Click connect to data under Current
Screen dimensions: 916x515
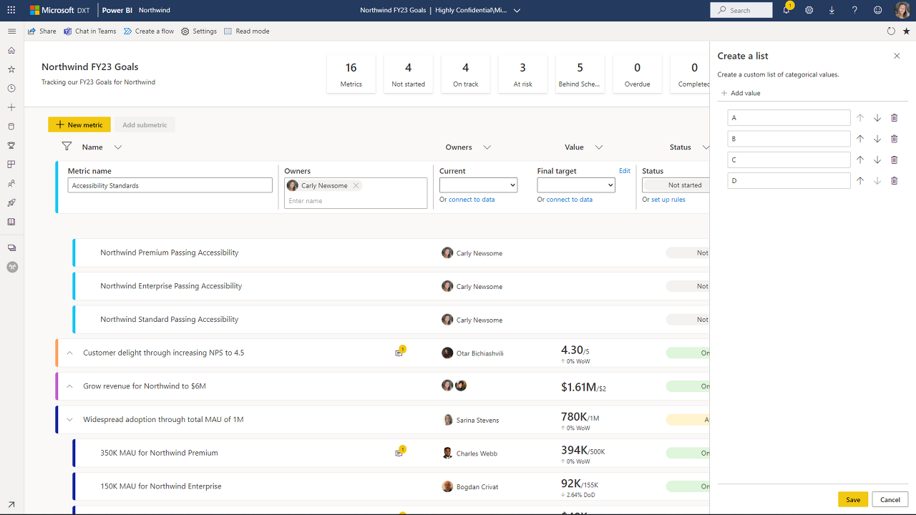click(x=472, y=200)
